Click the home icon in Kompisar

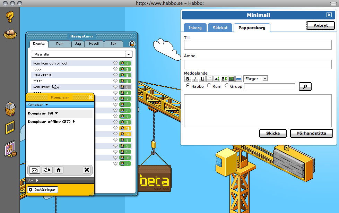coord(59,170)
